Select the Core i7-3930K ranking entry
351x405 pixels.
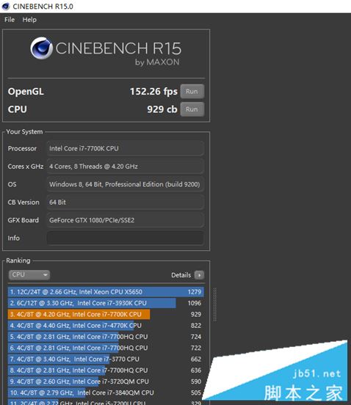click(106, 303)
